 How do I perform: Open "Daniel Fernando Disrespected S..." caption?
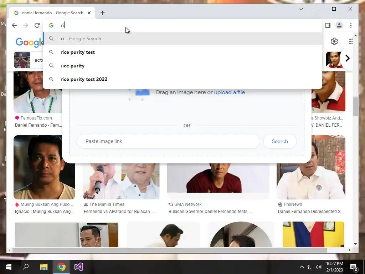point(310,212)
